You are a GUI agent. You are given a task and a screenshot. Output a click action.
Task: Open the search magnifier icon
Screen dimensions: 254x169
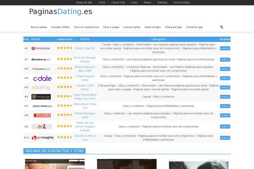point(221,27)
